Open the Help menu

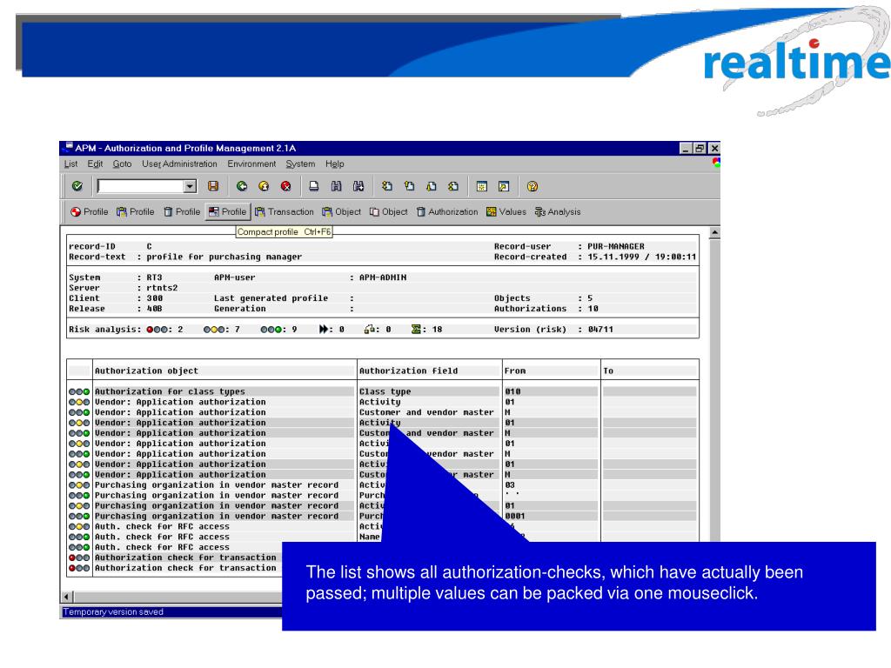coord(335,164)
